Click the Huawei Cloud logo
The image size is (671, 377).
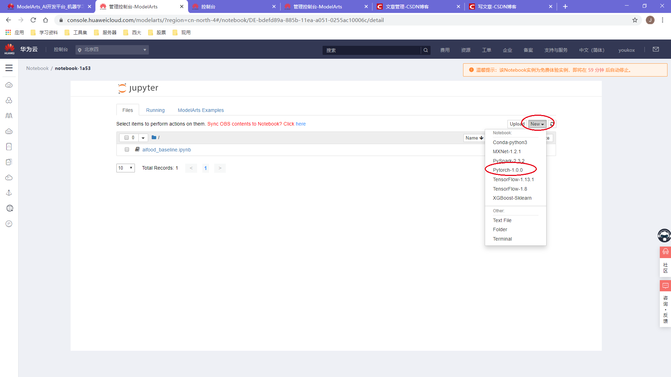point(9,49)
